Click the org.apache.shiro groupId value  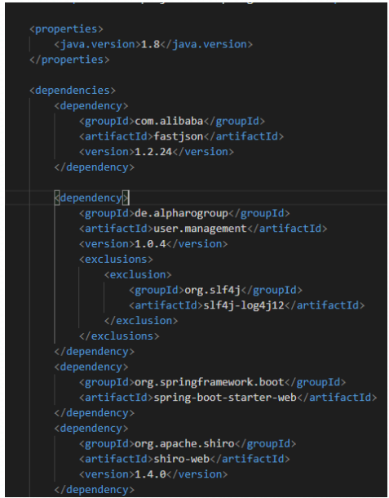(x=184, y=443)
